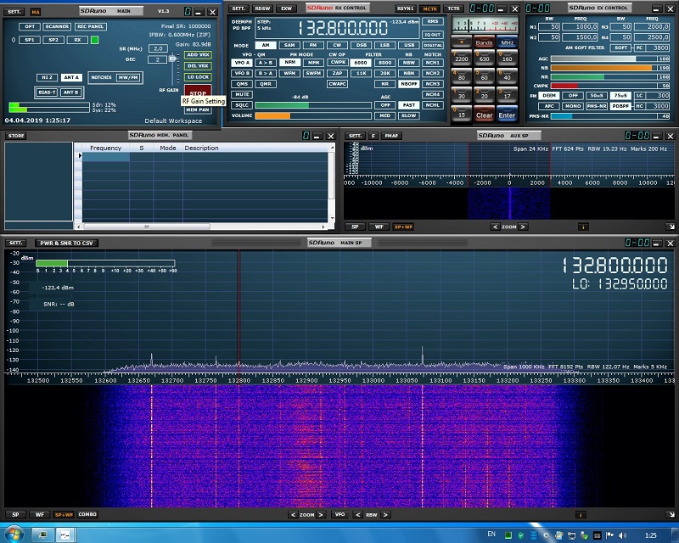Switch demodulation mode to LSB
The height and width of the screenshot is (543, 679).
[384, 45]
